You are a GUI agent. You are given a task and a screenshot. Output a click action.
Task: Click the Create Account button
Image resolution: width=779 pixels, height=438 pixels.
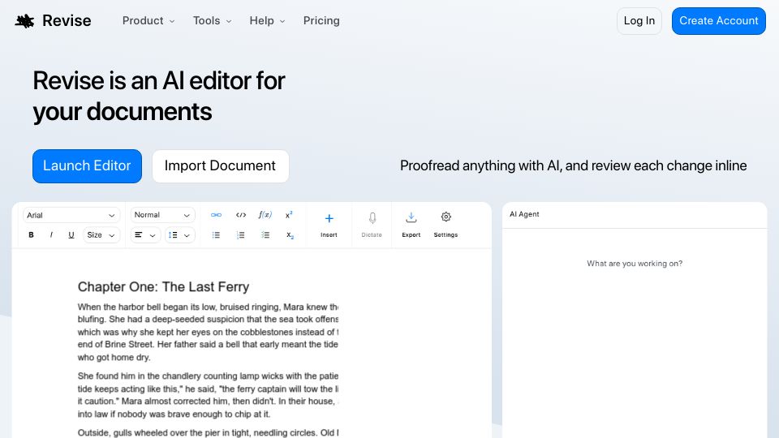coord(718,21)
